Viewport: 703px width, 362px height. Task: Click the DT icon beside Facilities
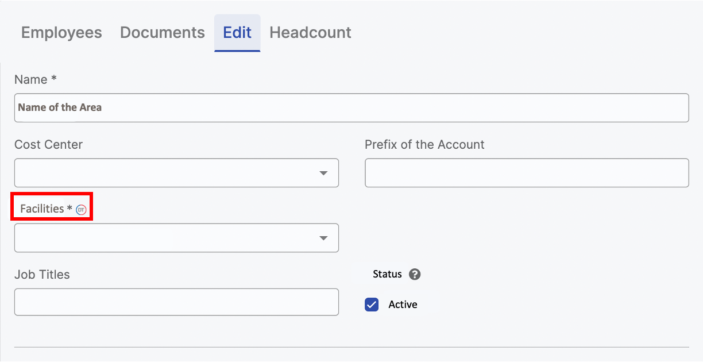point(82,210)
